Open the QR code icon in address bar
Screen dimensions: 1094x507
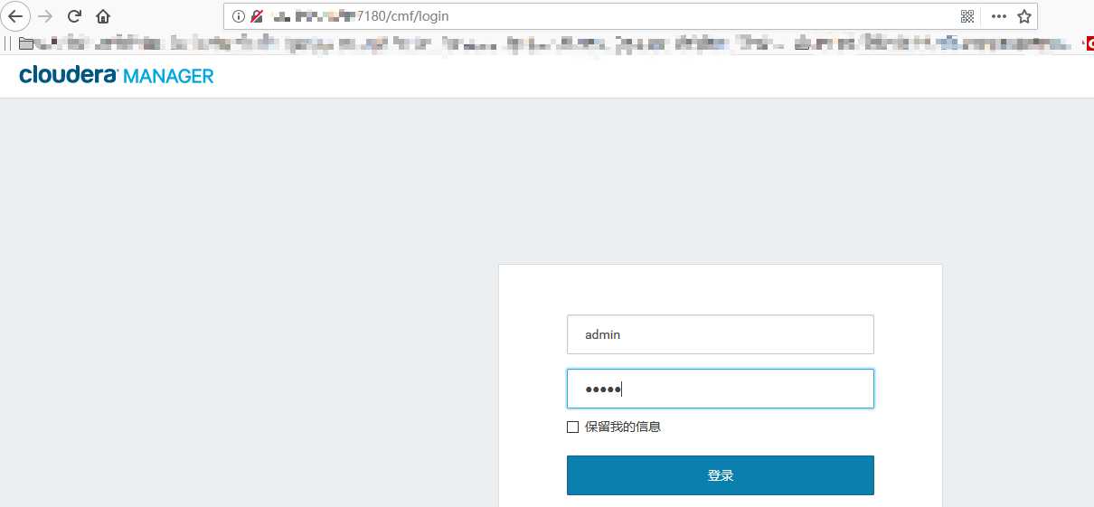point(967,16)
